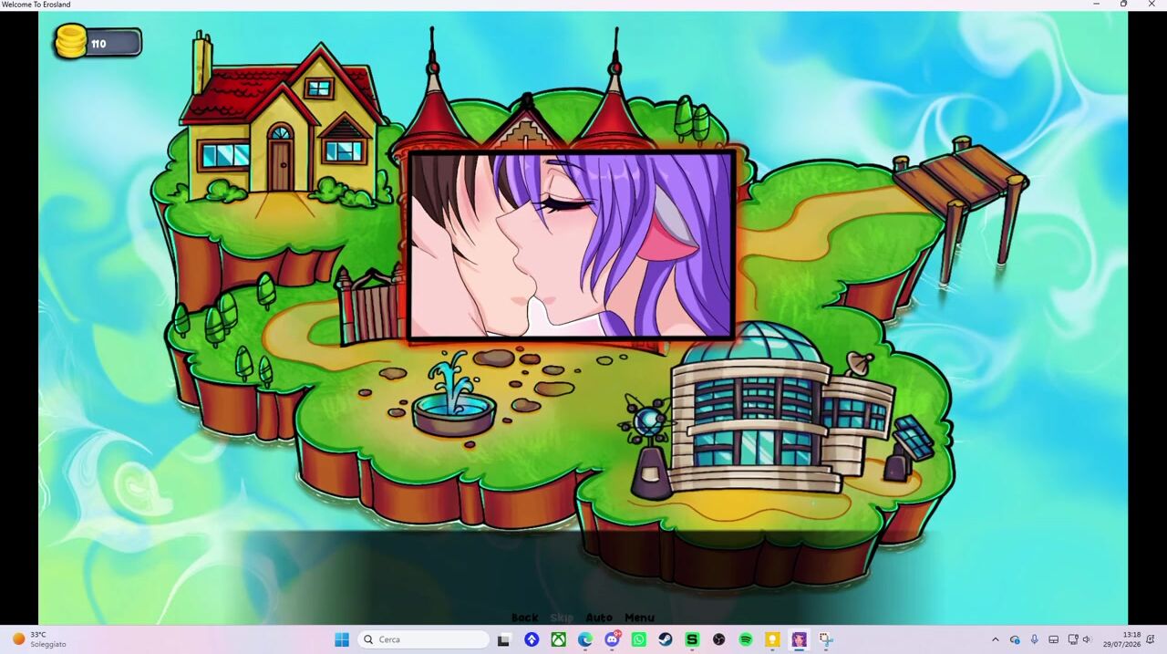Open the volume control in system tray

(x=1087, y=639)
